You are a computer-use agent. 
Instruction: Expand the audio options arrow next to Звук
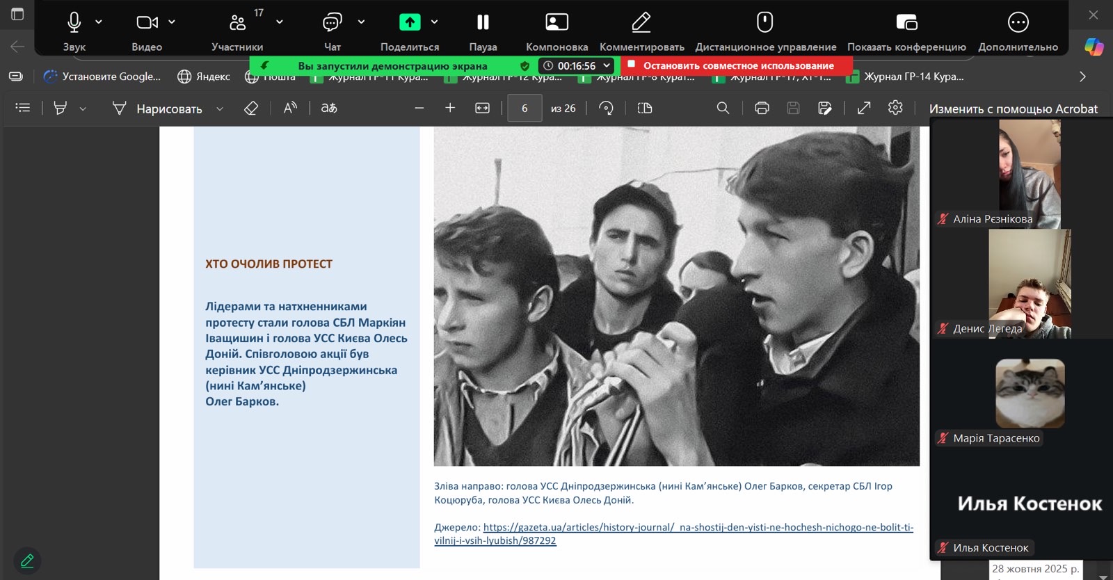click(99, 22)
